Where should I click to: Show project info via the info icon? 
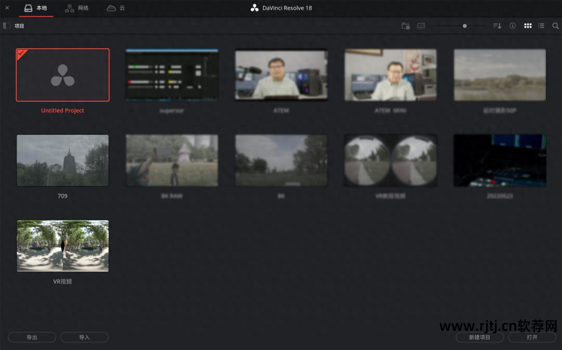tap(513, 25)
